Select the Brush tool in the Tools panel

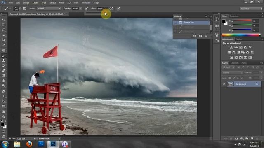coord(4,55)
